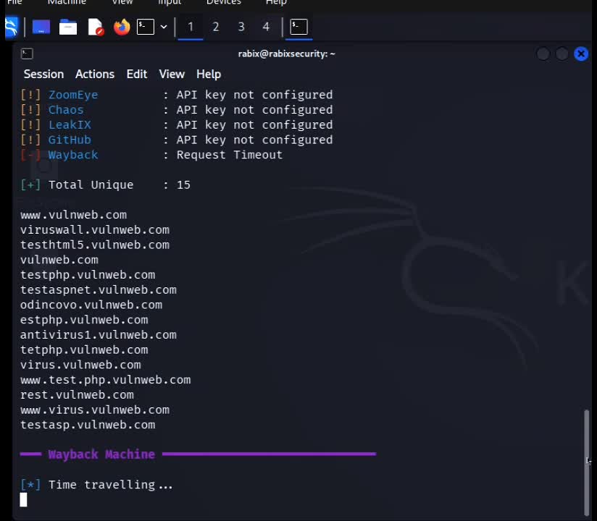Open the Actions menu

click(95, 74)
